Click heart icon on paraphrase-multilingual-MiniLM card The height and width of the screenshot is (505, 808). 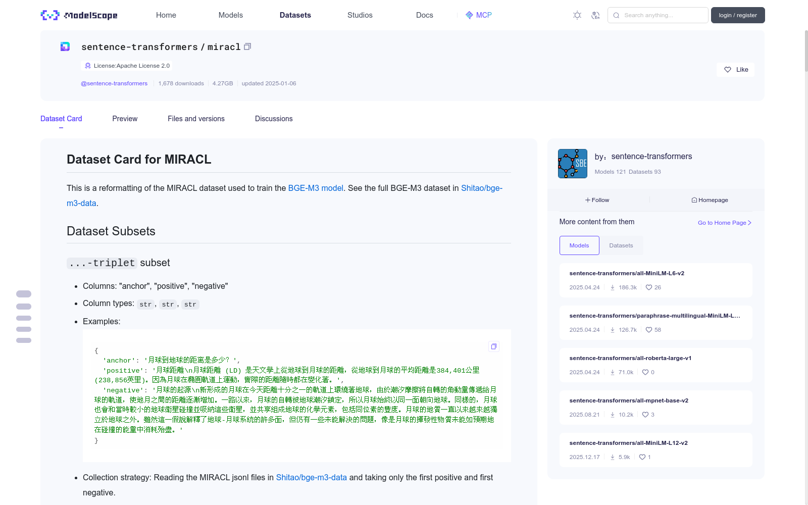point(649,330)
